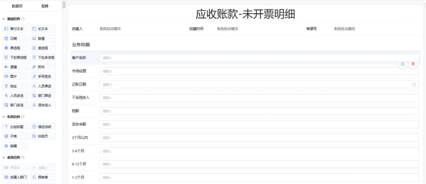Image resolution: width=426 pixels, height=184 pixels.
Task: Select the 业务标题 group heading
Action: (x=81, y=45)
